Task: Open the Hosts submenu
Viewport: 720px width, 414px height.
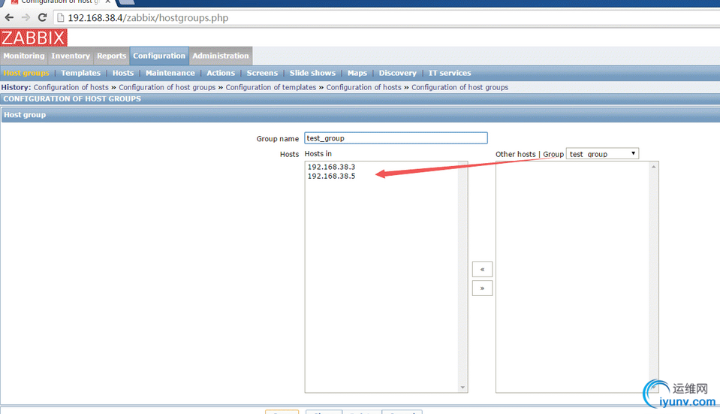Action: (x=123, y=73)
